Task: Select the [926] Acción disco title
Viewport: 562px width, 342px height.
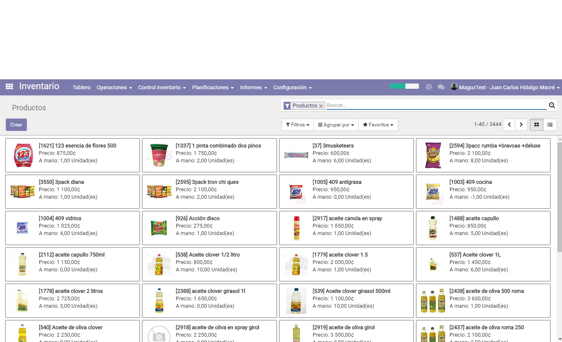Action: [x=198, y=218]
